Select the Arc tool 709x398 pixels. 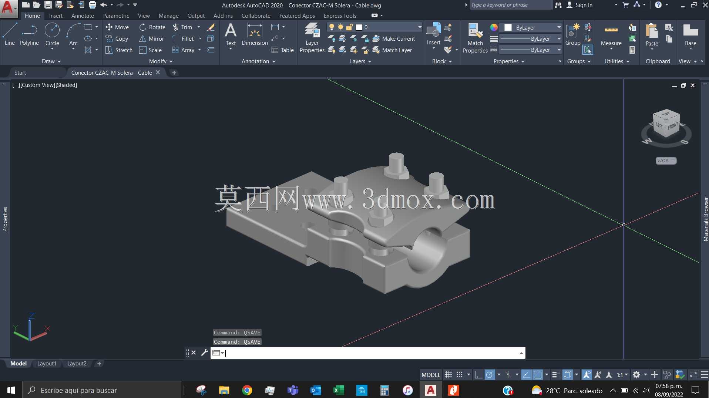point(73,34)
